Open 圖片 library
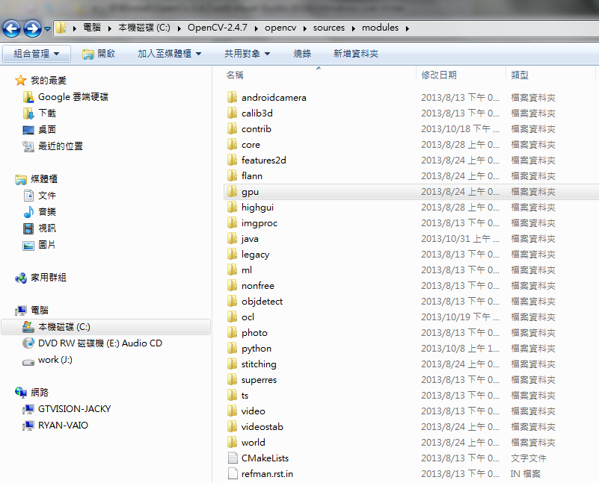Viewport: 599px width, 483px height. (x=40, y=245)
